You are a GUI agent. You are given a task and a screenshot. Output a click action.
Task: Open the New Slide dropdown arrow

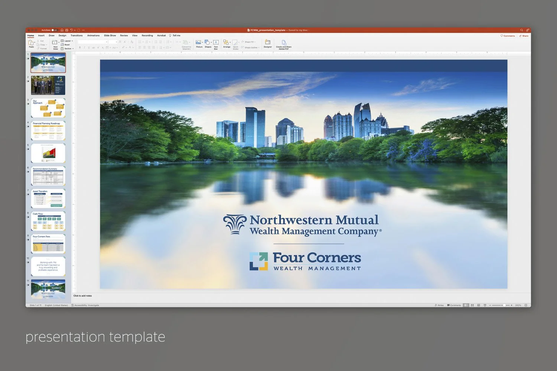[x=59, y=42]
